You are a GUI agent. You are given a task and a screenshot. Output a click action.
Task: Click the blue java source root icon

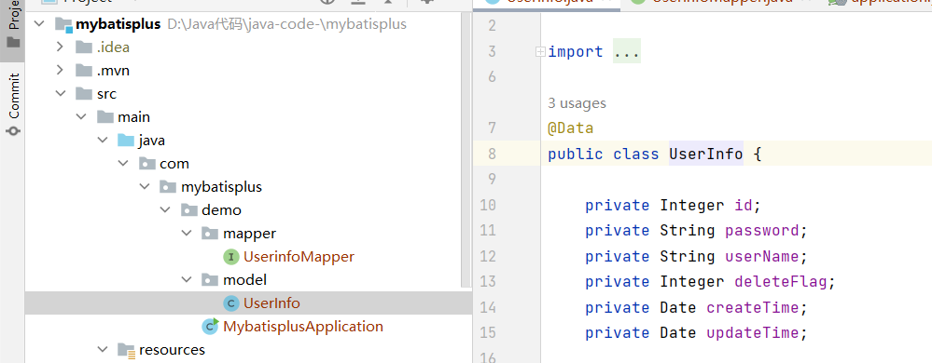pyautogui.click(x=126, y=141)
